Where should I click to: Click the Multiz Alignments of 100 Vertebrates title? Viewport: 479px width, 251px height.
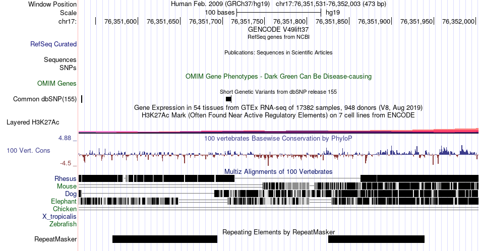[278, 171]
